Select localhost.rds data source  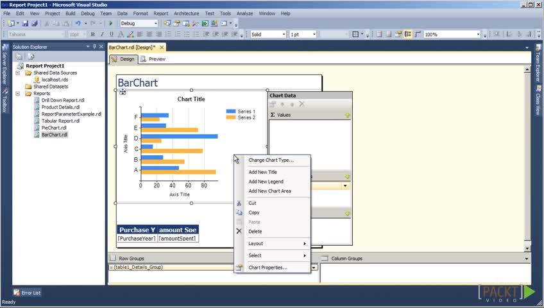[55, 80]
